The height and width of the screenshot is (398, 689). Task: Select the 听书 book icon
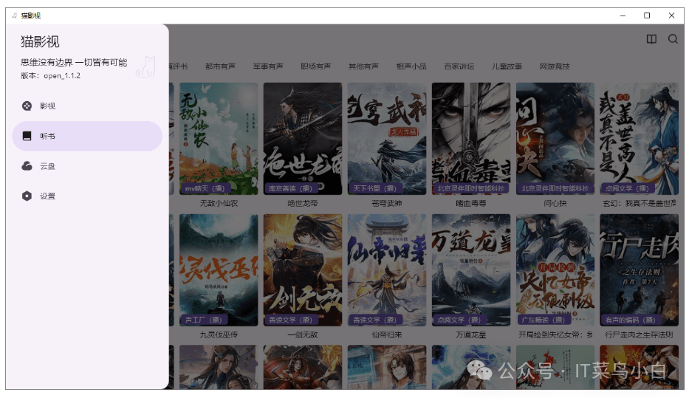point(27,137)
